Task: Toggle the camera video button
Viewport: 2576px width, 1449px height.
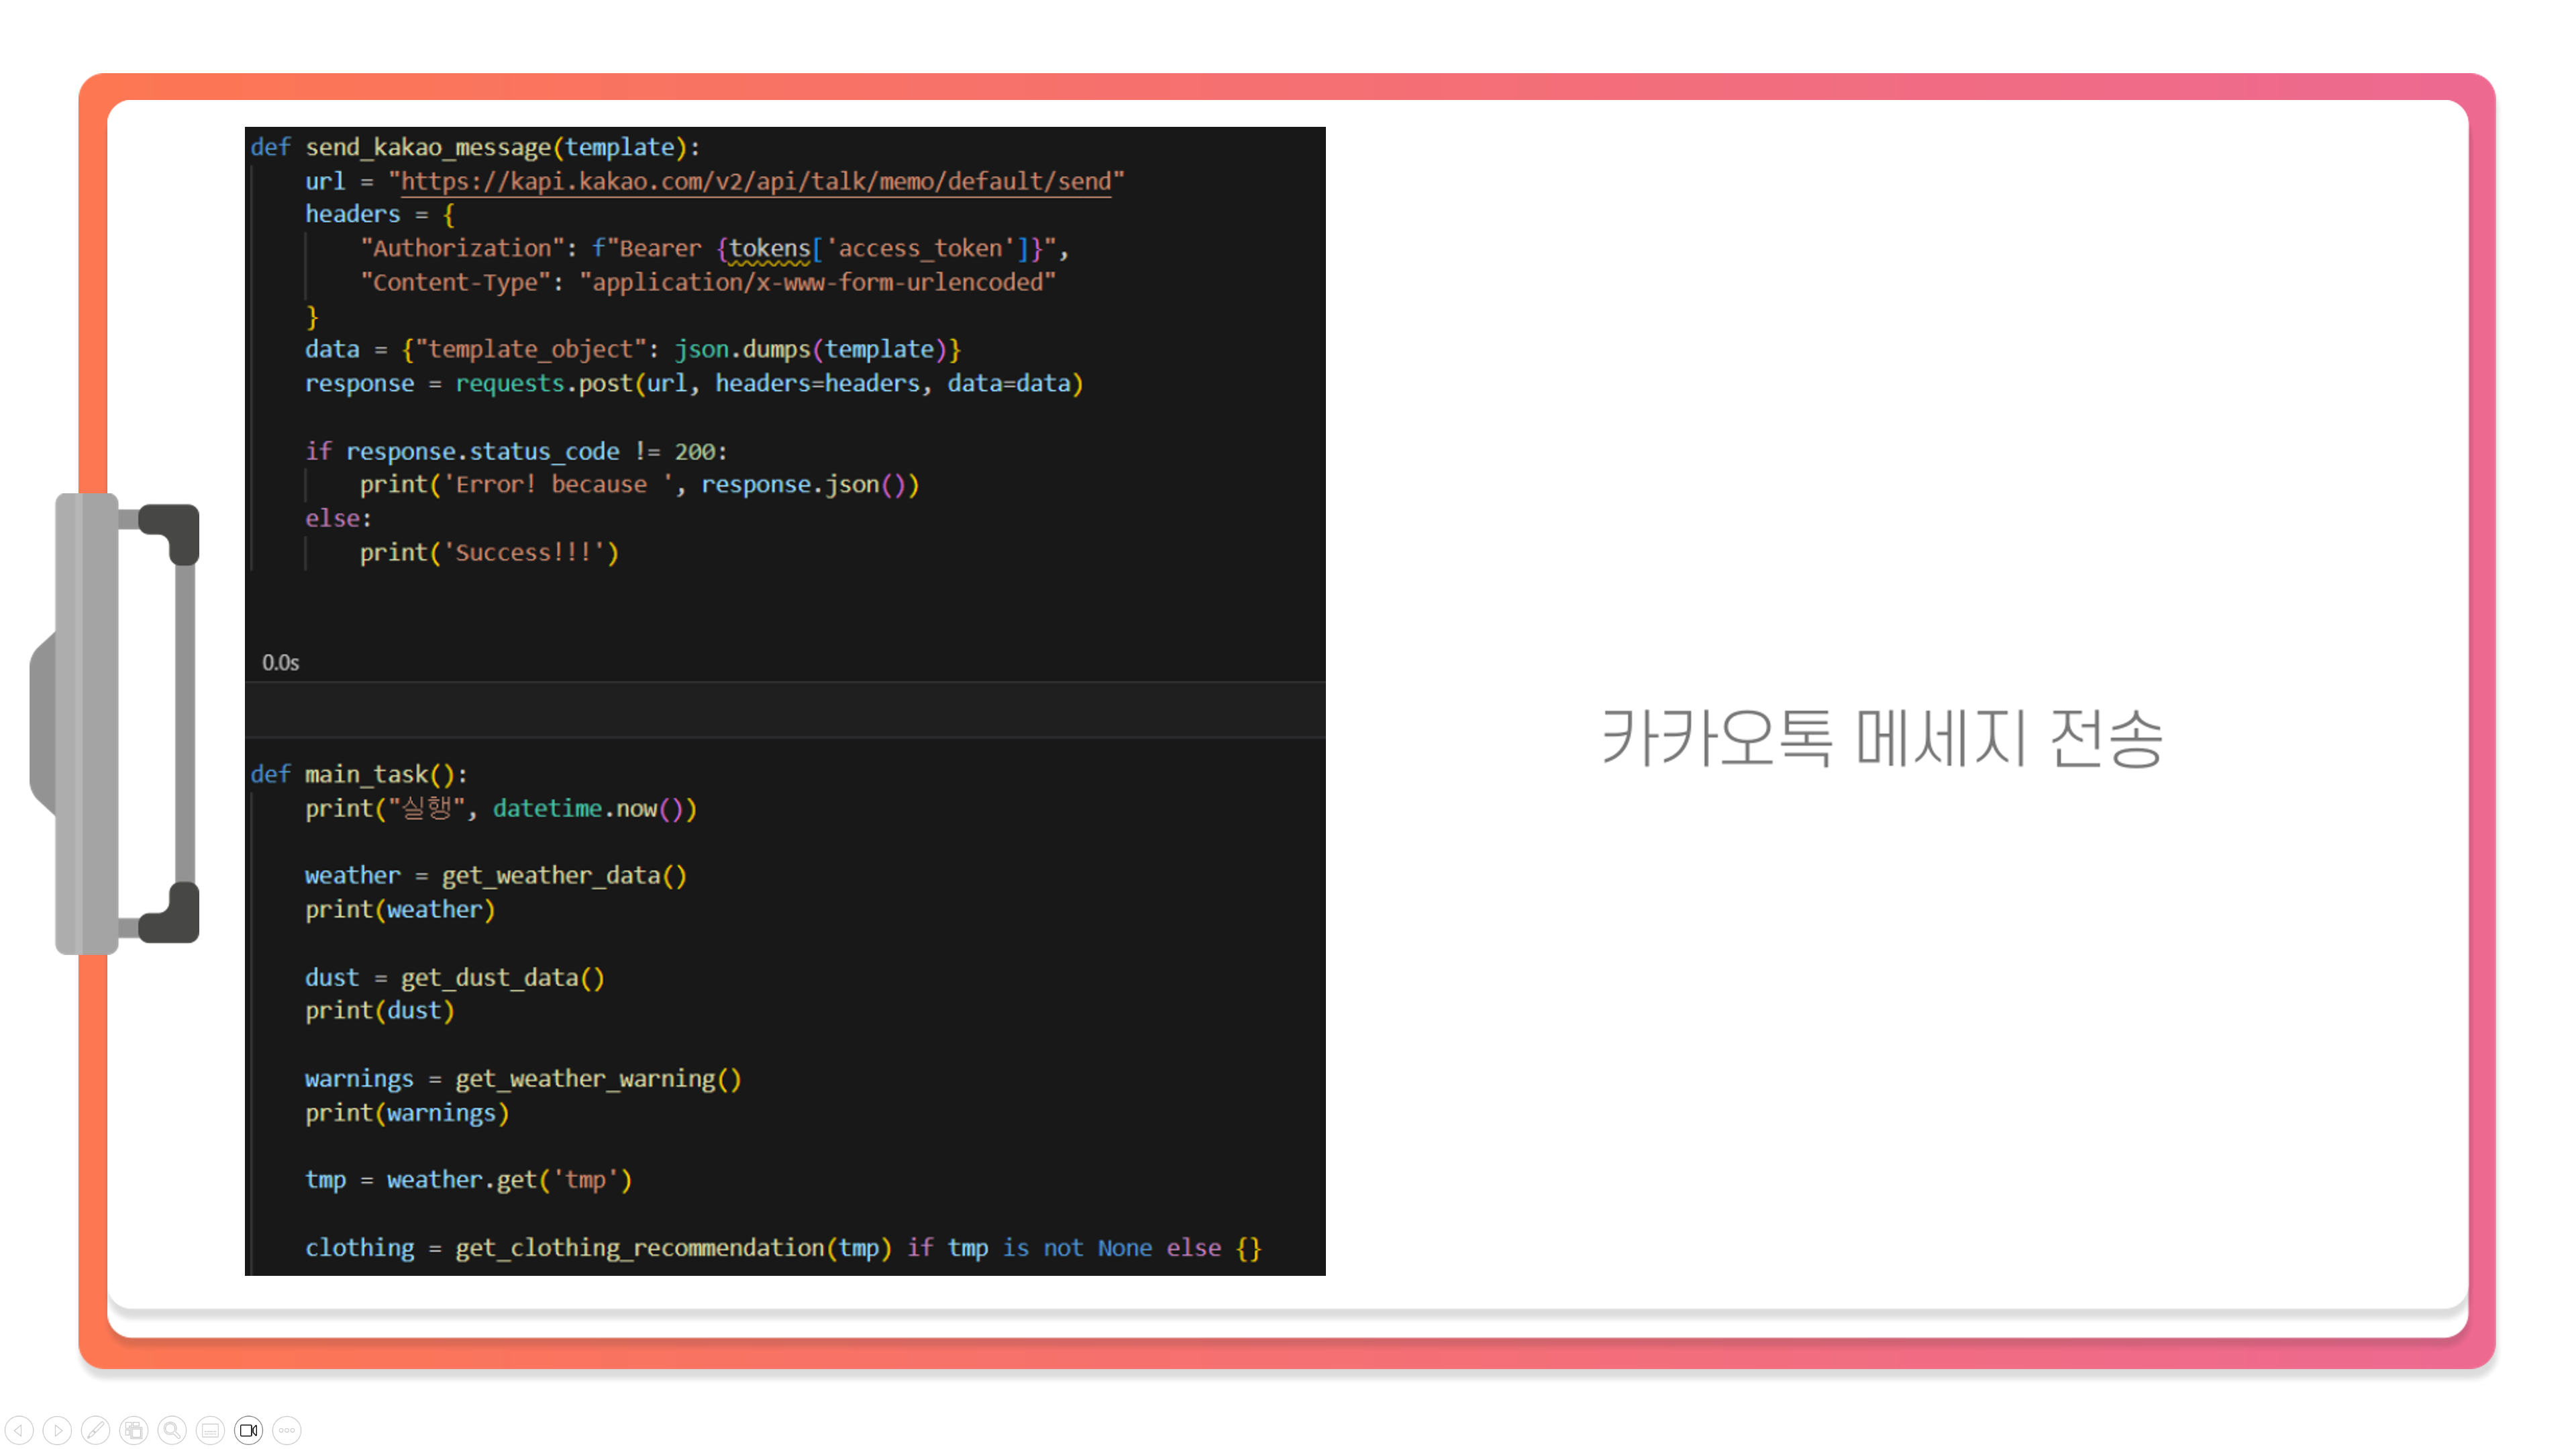Action: [x=249, y=1430]
